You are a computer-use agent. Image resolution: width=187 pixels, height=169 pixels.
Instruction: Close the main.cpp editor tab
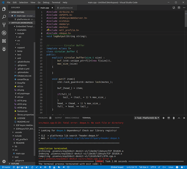coord(52,8)
